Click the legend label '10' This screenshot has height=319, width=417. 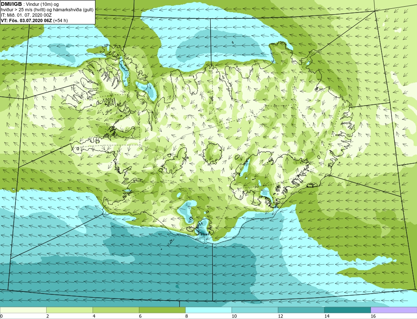(x=234, y=316)
